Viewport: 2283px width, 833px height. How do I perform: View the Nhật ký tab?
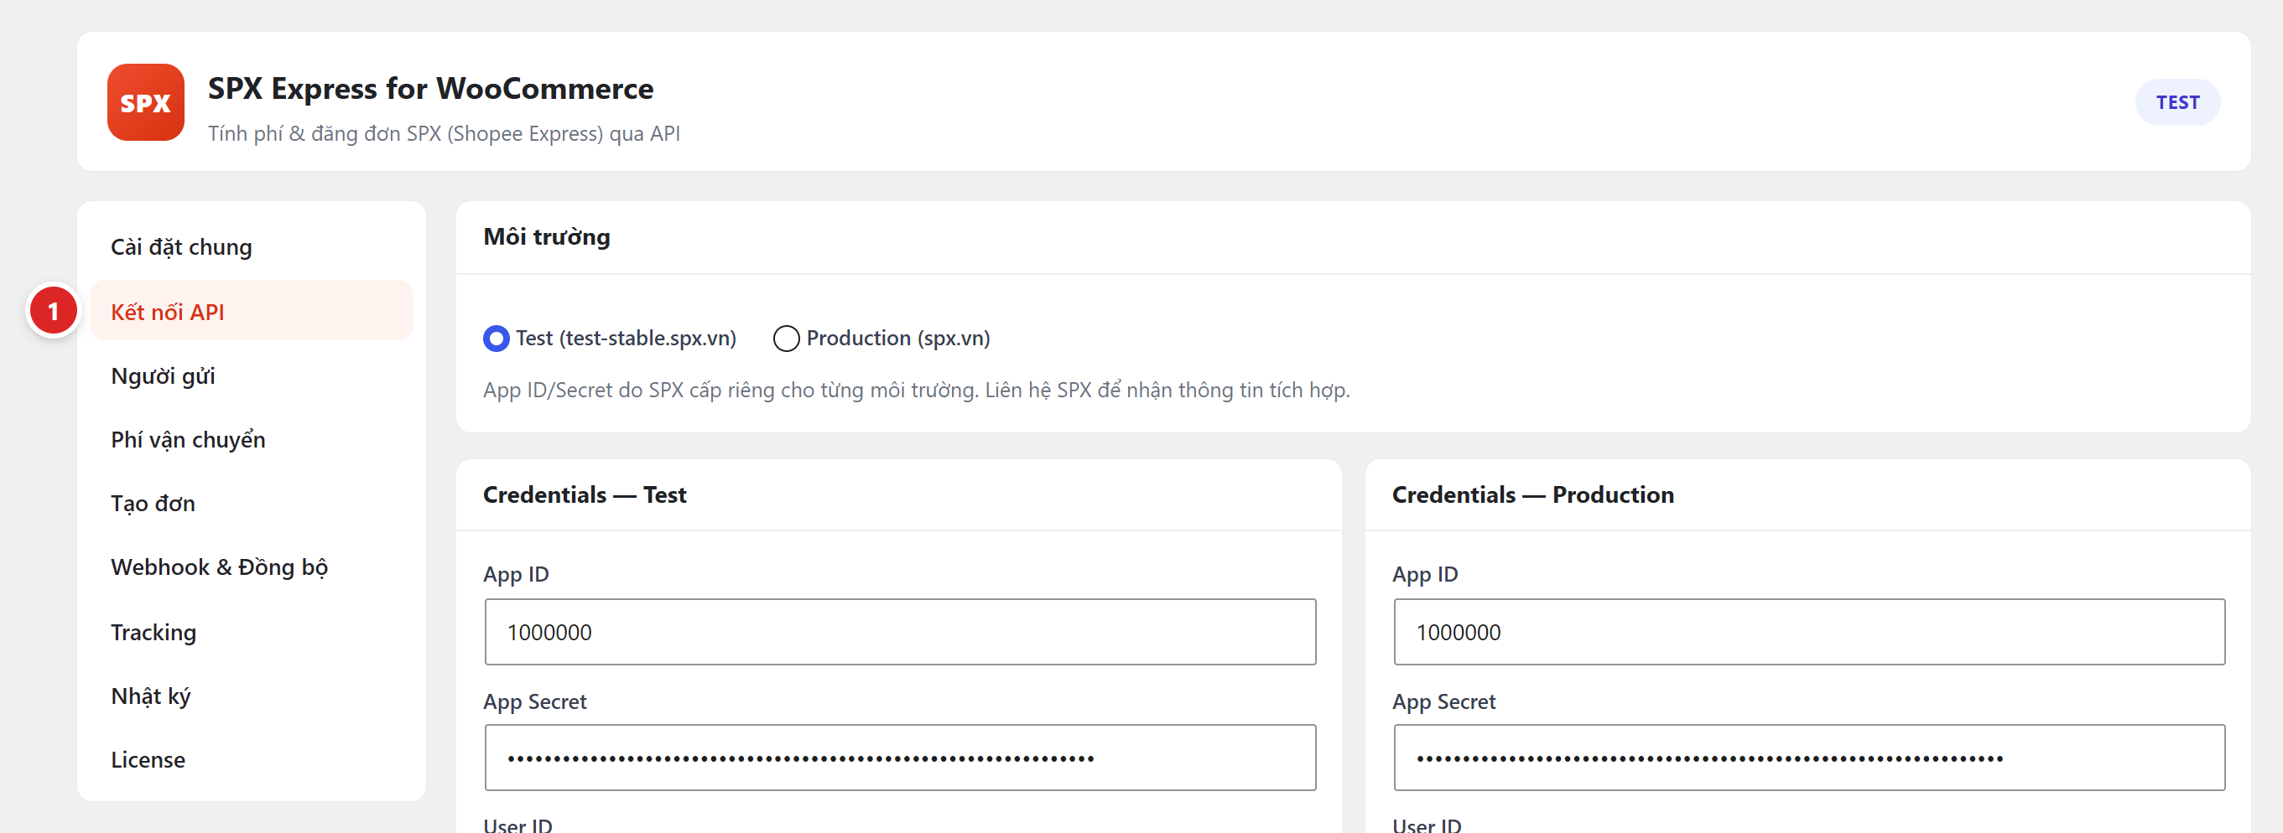point(251,696)
